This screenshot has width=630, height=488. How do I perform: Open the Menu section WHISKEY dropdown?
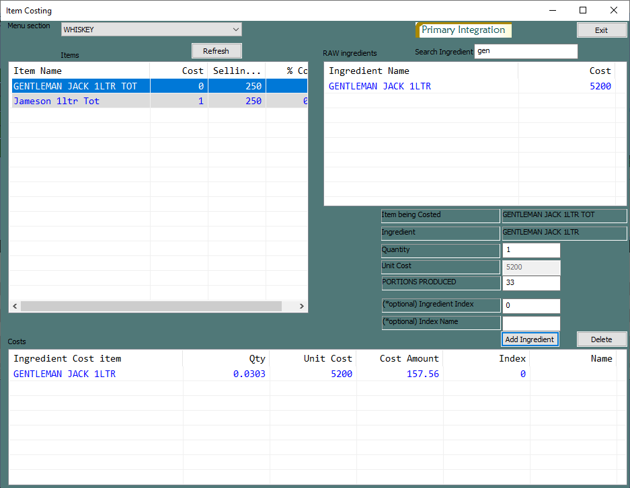[x=151, y=30]
